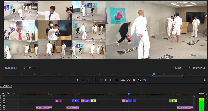Select the top-left wide room camera angle
This screenshot has width=208, height=111.
click(21, 11)
